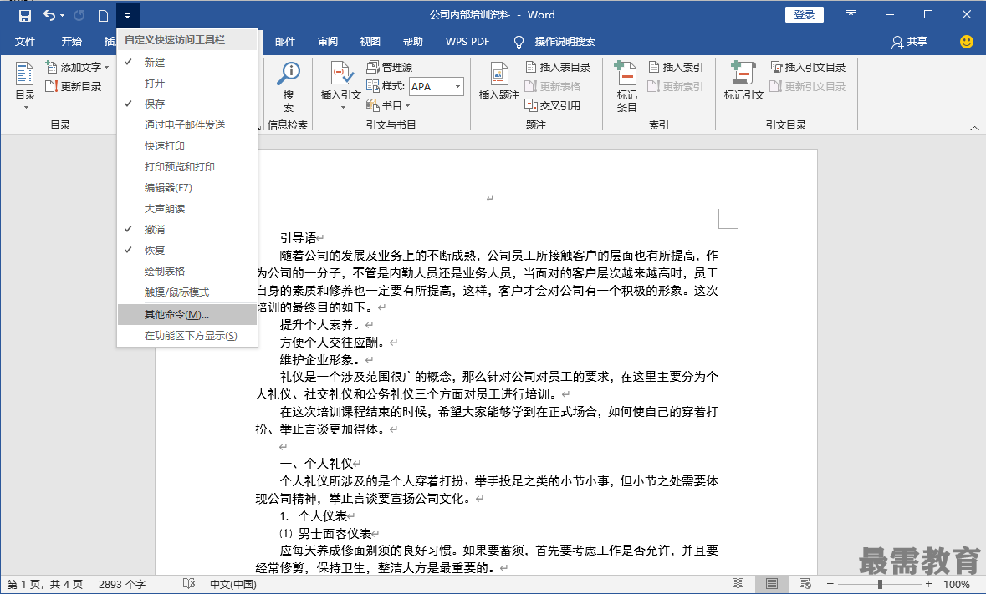Click Insert Index (插入索引)
This screenshot has height=594, width=986.
point(676,67)
